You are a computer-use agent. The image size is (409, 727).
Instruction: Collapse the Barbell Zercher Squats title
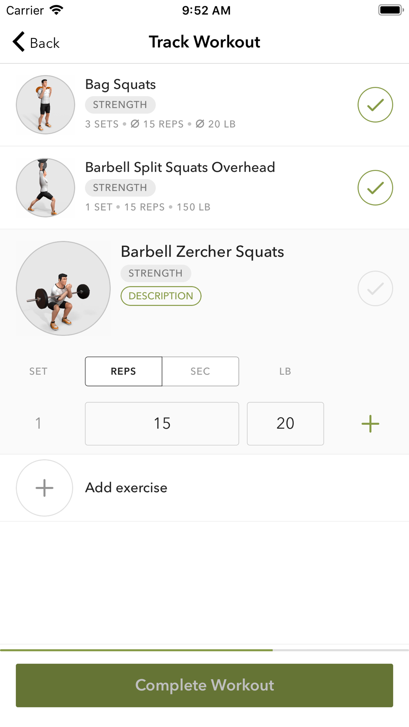[202, 251]
